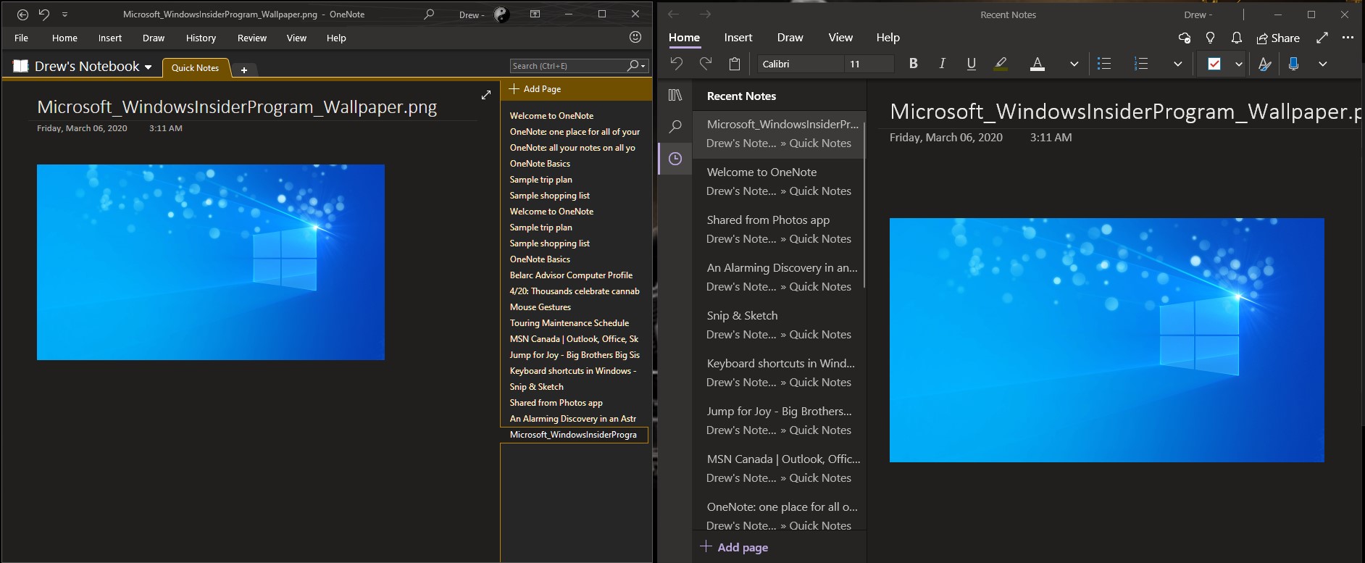Click the wallpaper image in the desktop OneNote page
Screen dimensions: 1365x563
tap(211, 262)
